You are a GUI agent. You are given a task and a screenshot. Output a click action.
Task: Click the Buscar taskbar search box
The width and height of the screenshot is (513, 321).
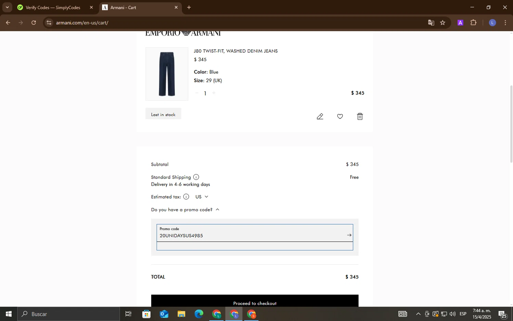pyautogui.click(x=68, y=314)
